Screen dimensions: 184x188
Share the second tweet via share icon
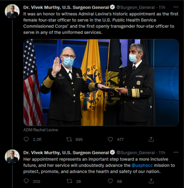click(x=151, y=181)
